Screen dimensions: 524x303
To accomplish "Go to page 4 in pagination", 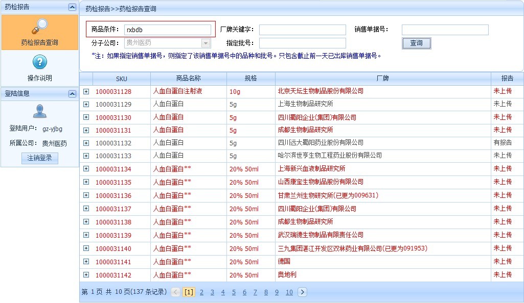I will coord(223,292).
